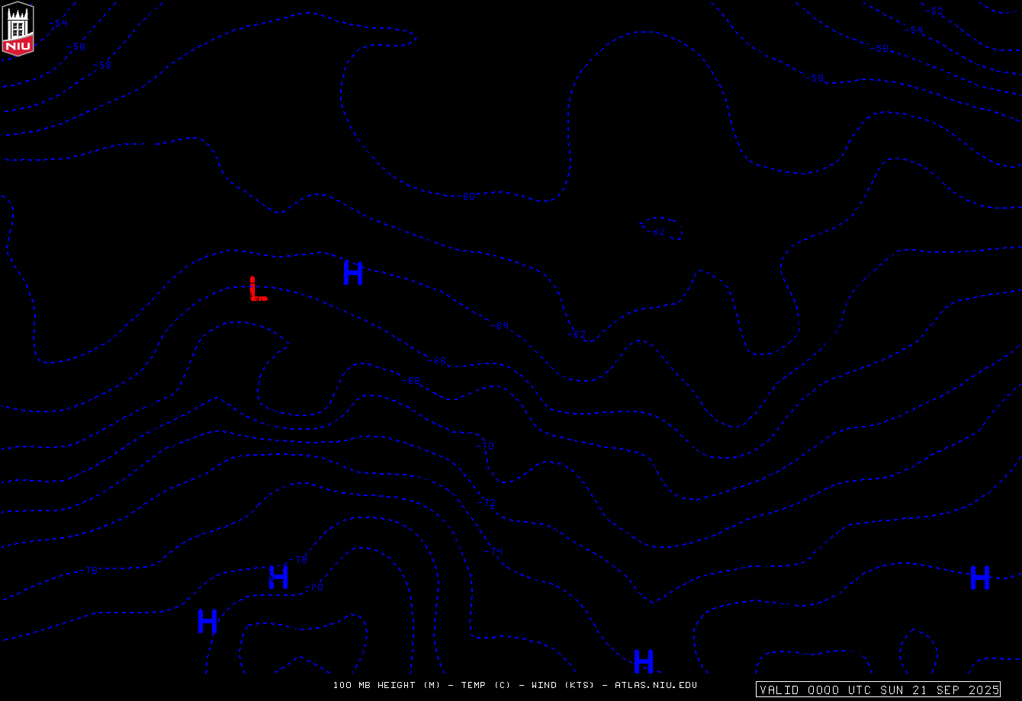Click the -52 isotherm label
1022x701 pixels.
coord(936,11)
